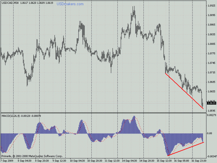Click the 1.0775 price axis label
Screen dimensions: 217x163
(x=211, y=54)
